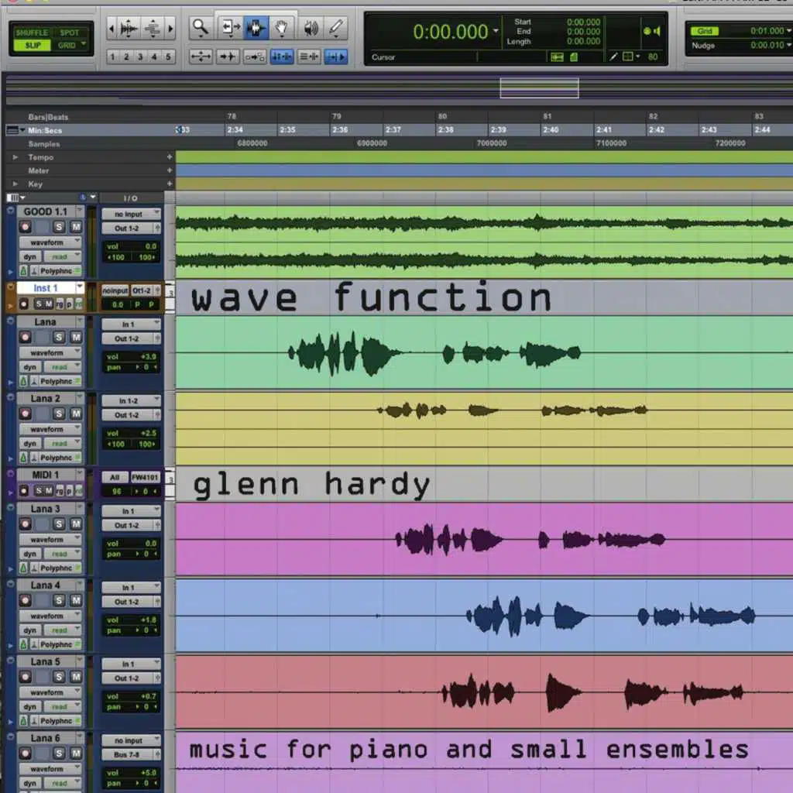This screenshot has width=793, height=793.
Task: Select the Trim tool
Action: point(230,29)
